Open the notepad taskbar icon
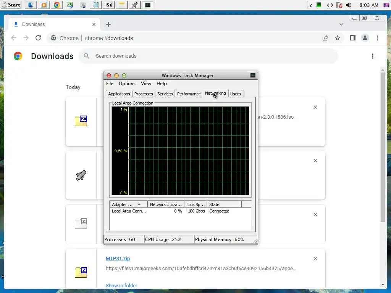Screen dimensions: 391x293 (96, 5)
